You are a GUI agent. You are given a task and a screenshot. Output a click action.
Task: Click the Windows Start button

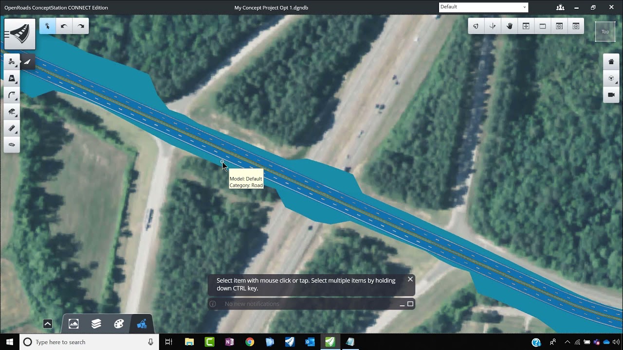click(x=10, y=342)
